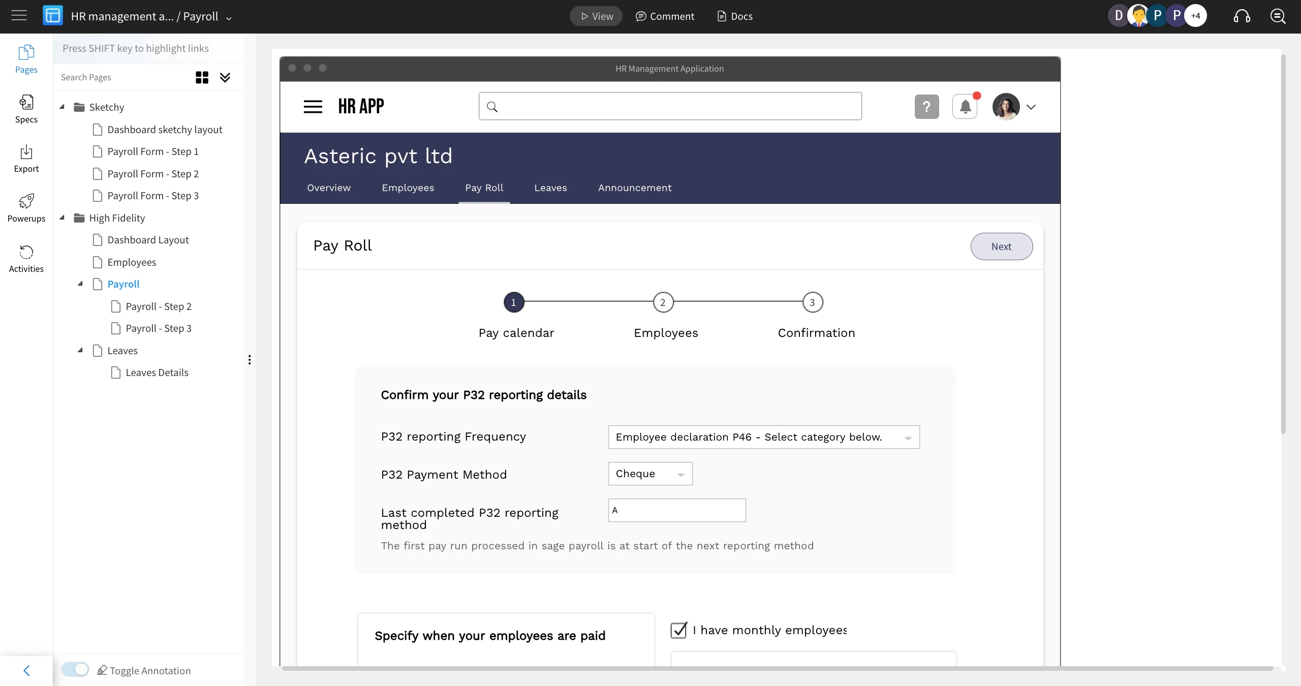The width and height of the screenshot is (1301, 686).
Task: Toggle the Annotation switch
Action: click(x=75, y=670)
